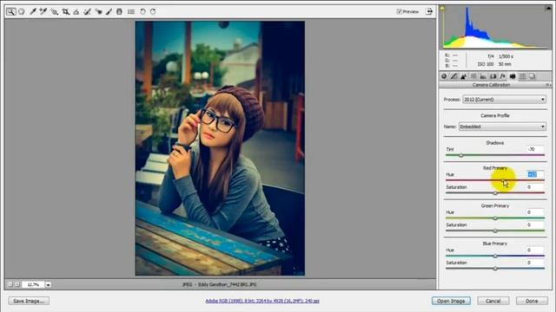The image size is (556, 312).
Task: Click the zoom out minus button
Action: click(10, 284)
